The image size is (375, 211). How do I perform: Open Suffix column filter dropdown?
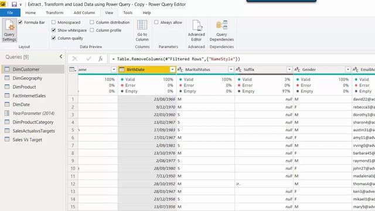coord(289,70)
